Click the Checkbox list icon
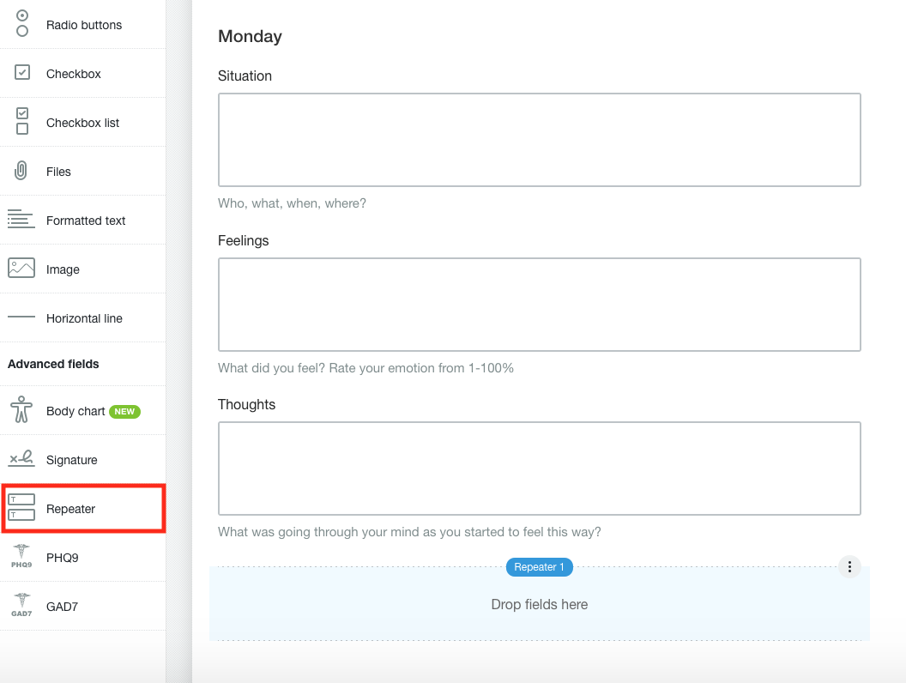This screenshot has height=683, width=906. pos(22,122)
